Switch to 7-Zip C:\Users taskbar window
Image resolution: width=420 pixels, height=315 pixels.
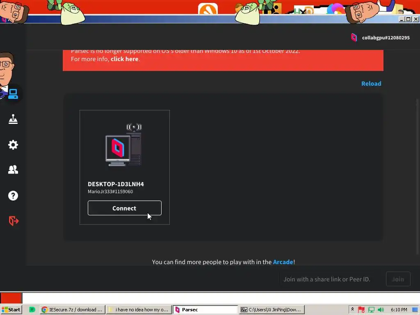272,310
